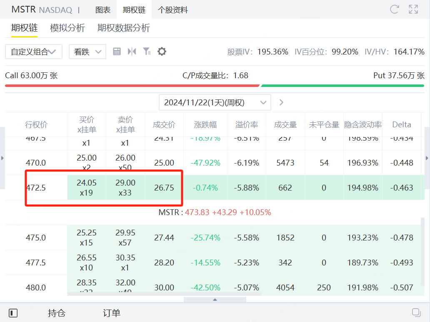Click volume value 5473
The image size is (430, 322).
(x=285, y=163)
